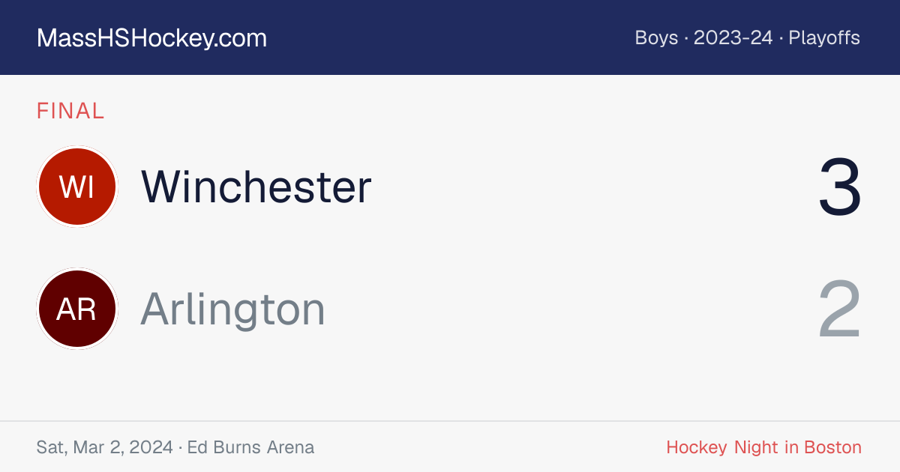The image size is (900, 472).
Task: Click Arlington's score of 2
Action: [840, 309]
